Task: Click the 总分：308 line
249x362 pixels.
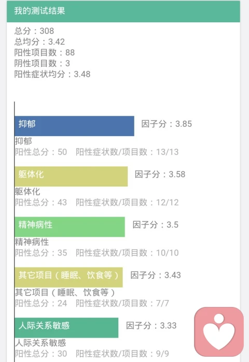Action: click(34, 31)
